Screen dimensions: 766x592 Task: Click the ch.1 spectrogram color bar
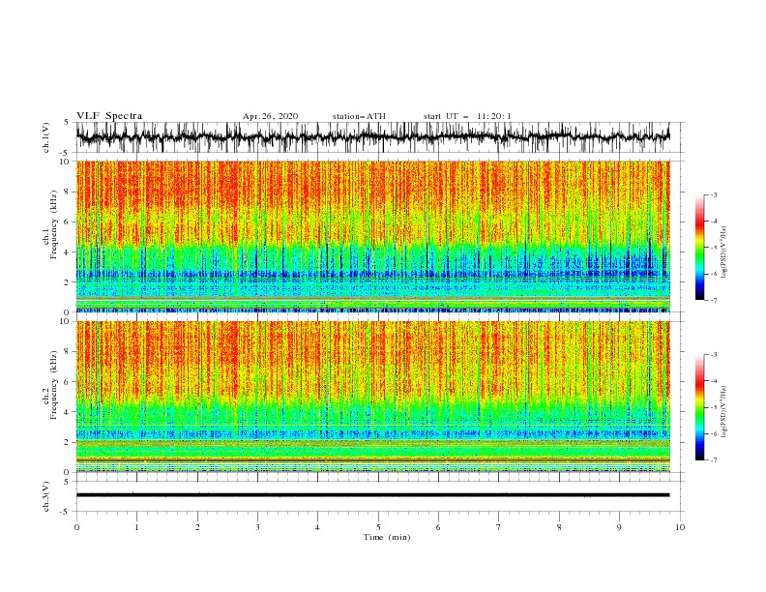click(x=700, y=248)
